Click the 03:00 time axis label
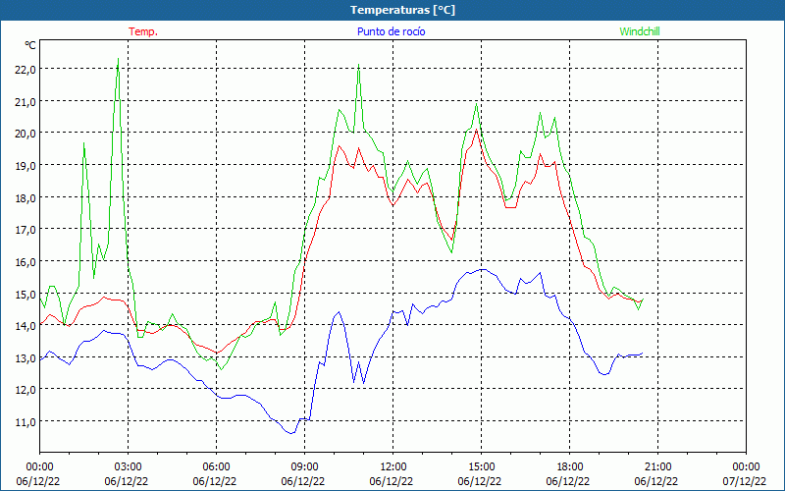The width and height of the screenshot is (785, 491). (x=128, y=467)
